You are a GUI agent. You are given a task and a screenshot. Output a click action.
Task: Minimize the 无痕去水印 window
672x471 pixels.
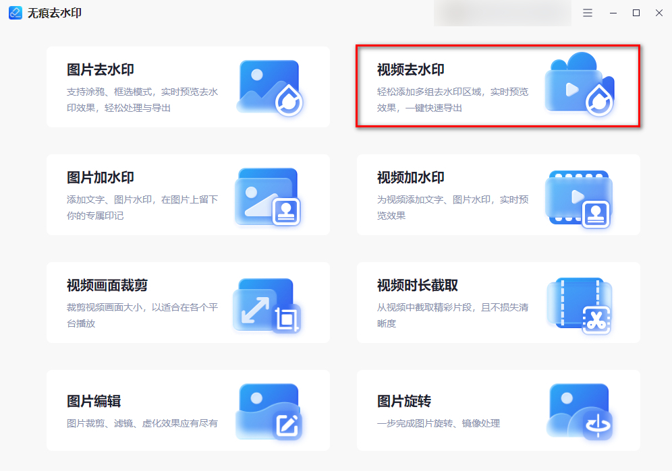click(613, 13)
